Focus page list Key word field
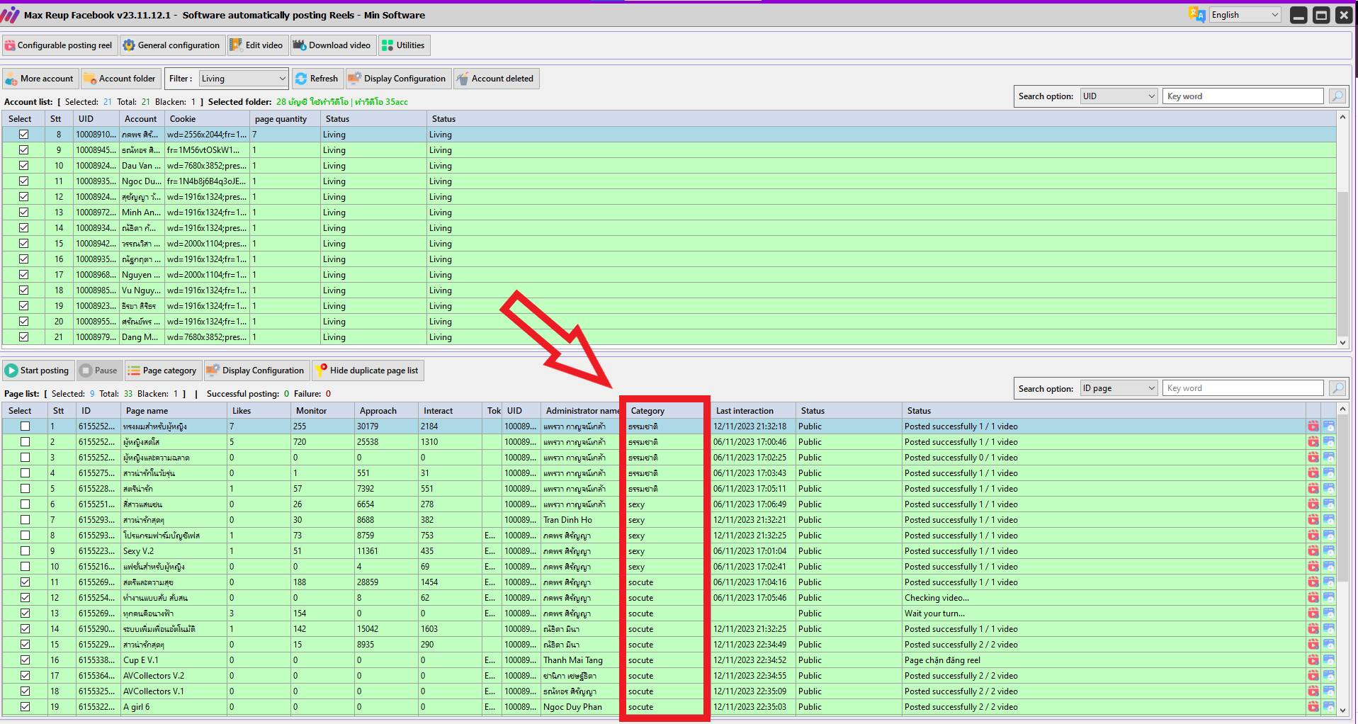 (1243, 388)
